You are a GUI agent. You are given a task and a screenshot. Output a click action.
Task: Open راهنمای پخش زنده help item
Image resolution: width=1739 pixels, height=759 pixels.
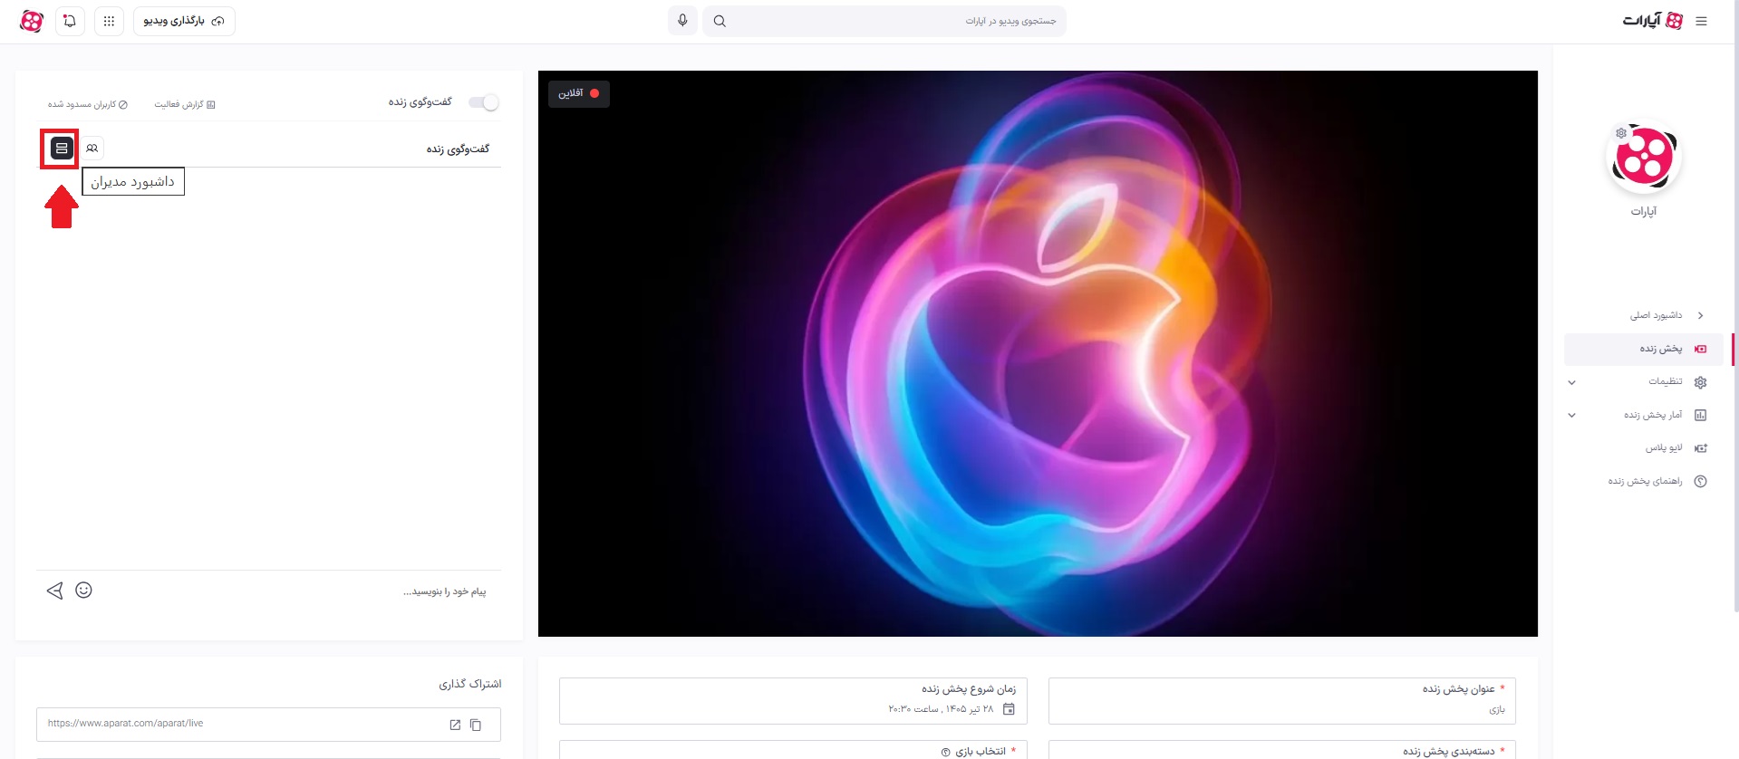point(1644,481)
